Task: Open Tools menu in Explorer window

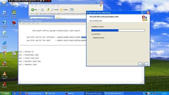Action: (53, 6)
